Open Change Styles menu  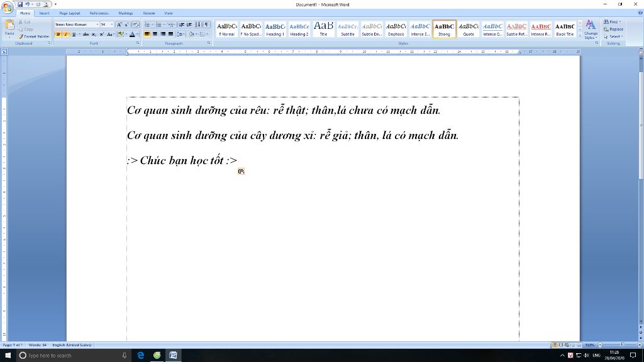(591, 29)
